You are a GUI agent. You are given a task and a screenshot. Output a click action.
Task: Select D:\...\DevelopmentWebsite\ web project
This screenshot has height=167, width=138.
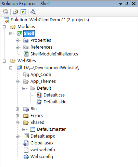[51, 68]
